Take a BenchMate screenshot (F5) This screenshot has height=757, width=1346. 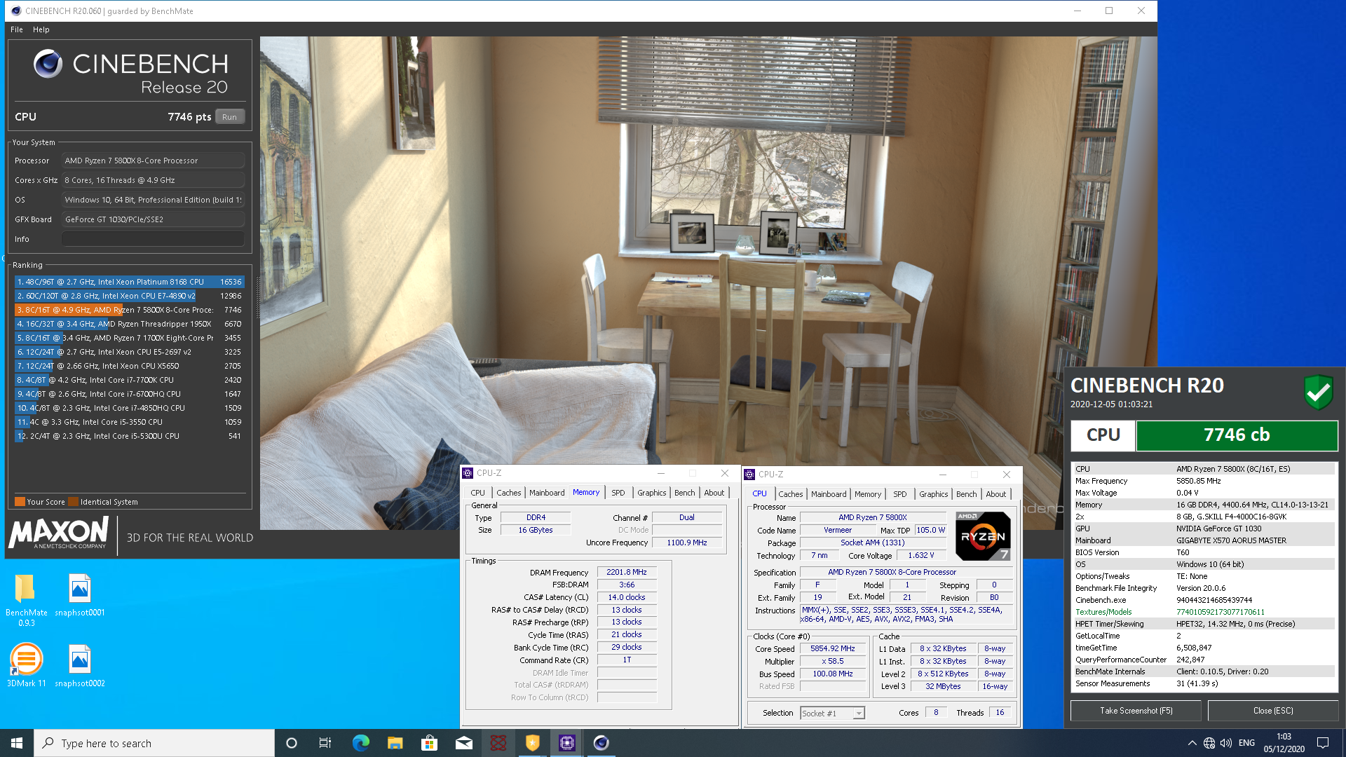click(x=1136, y=711)
